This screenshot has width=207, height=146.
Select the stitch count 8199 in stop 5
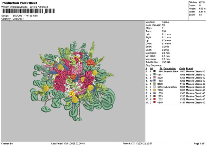[x=160, y=84]
